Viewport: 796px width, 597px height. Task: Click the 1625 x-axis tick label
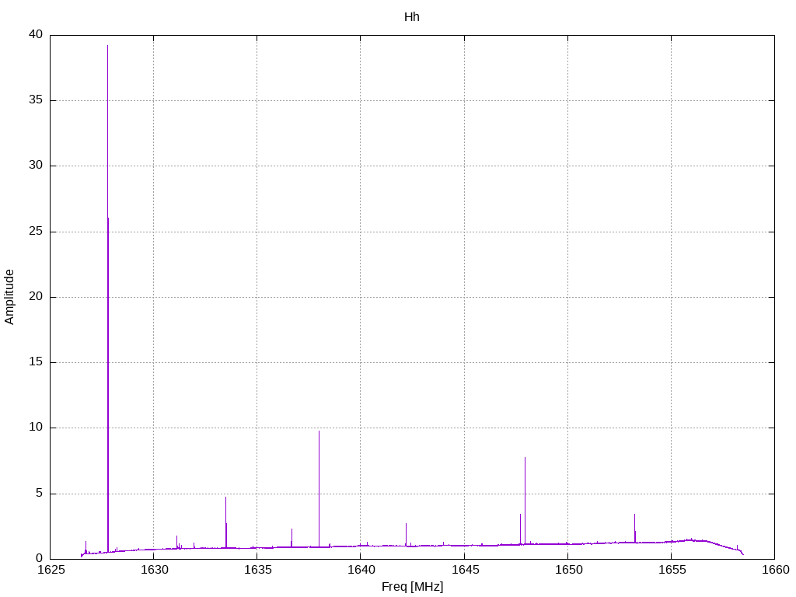[51, 570]
